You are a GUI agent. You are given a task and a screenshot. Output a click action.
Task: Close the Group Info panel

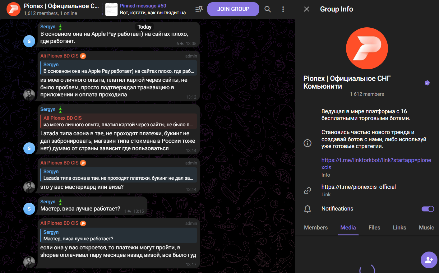(x=307, y=9)
